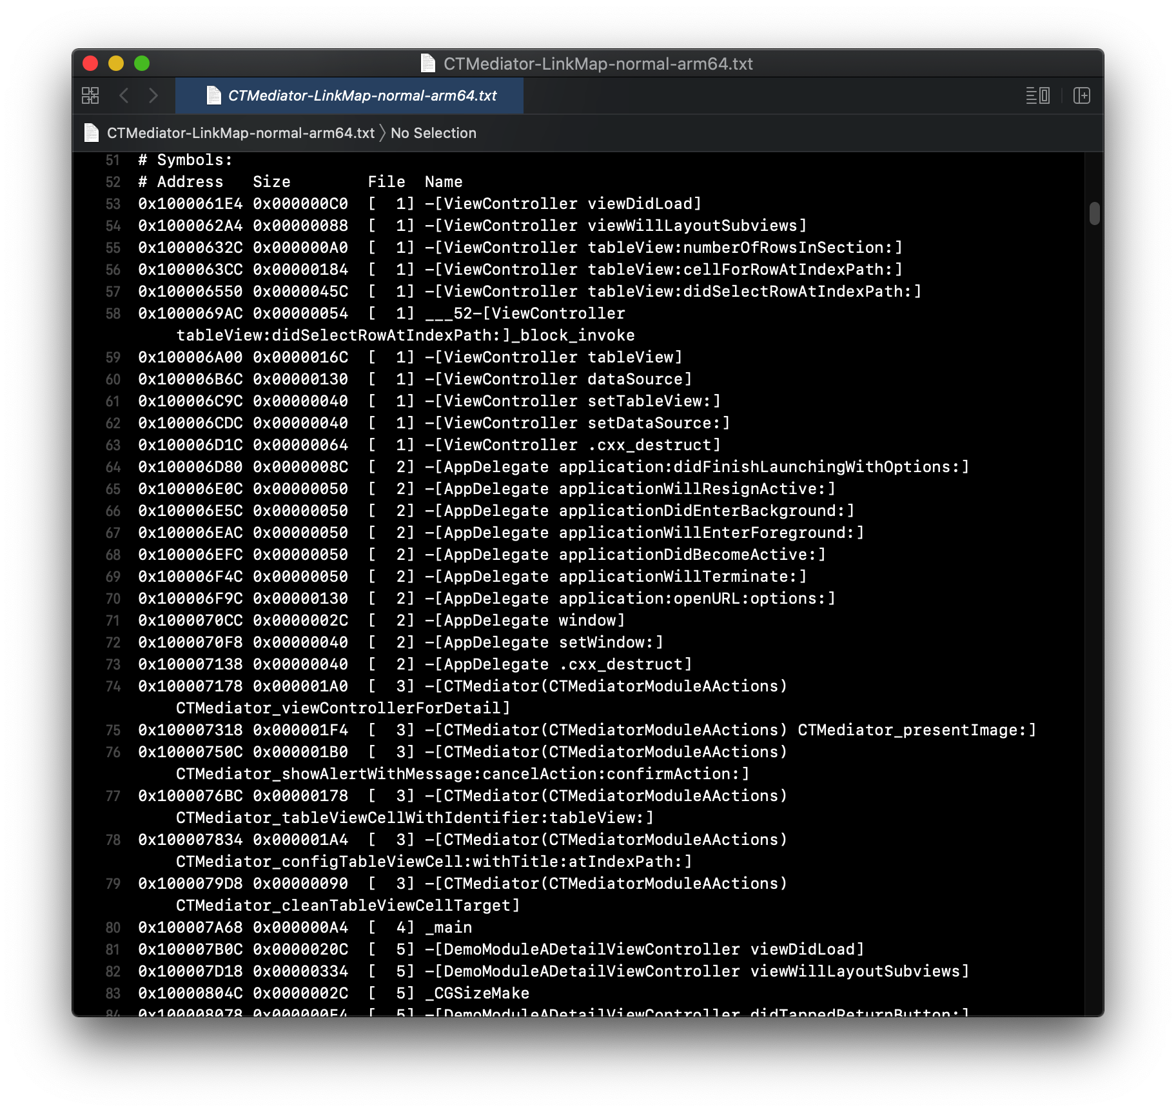
Task: Click '-[ViewController setDataSource:]' symbol
Action: tap(577, 423)
